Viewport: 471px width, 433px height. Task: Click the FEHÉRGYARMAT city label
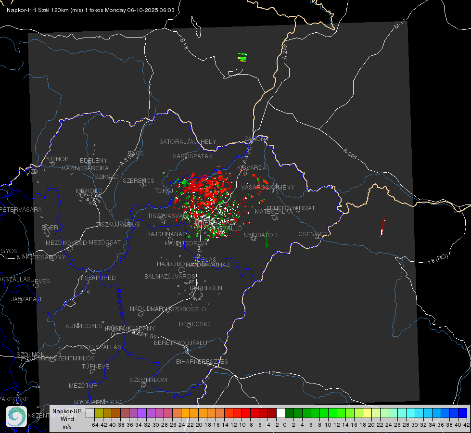tap(291, 208)
